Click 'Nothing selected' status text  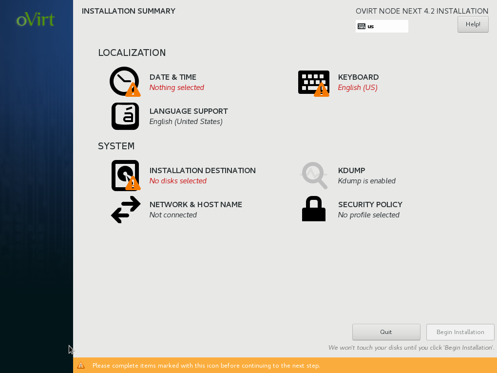(176, 88)
